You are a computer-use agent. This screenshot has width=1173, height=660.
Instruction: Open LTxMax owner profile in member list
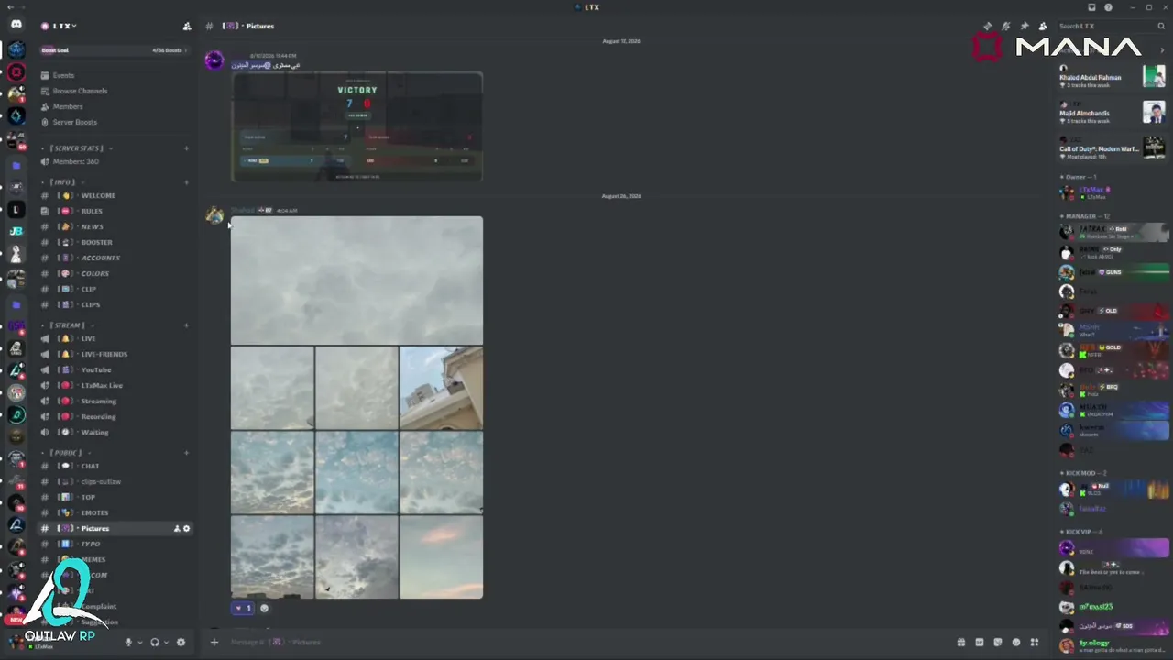point(1113,192)
